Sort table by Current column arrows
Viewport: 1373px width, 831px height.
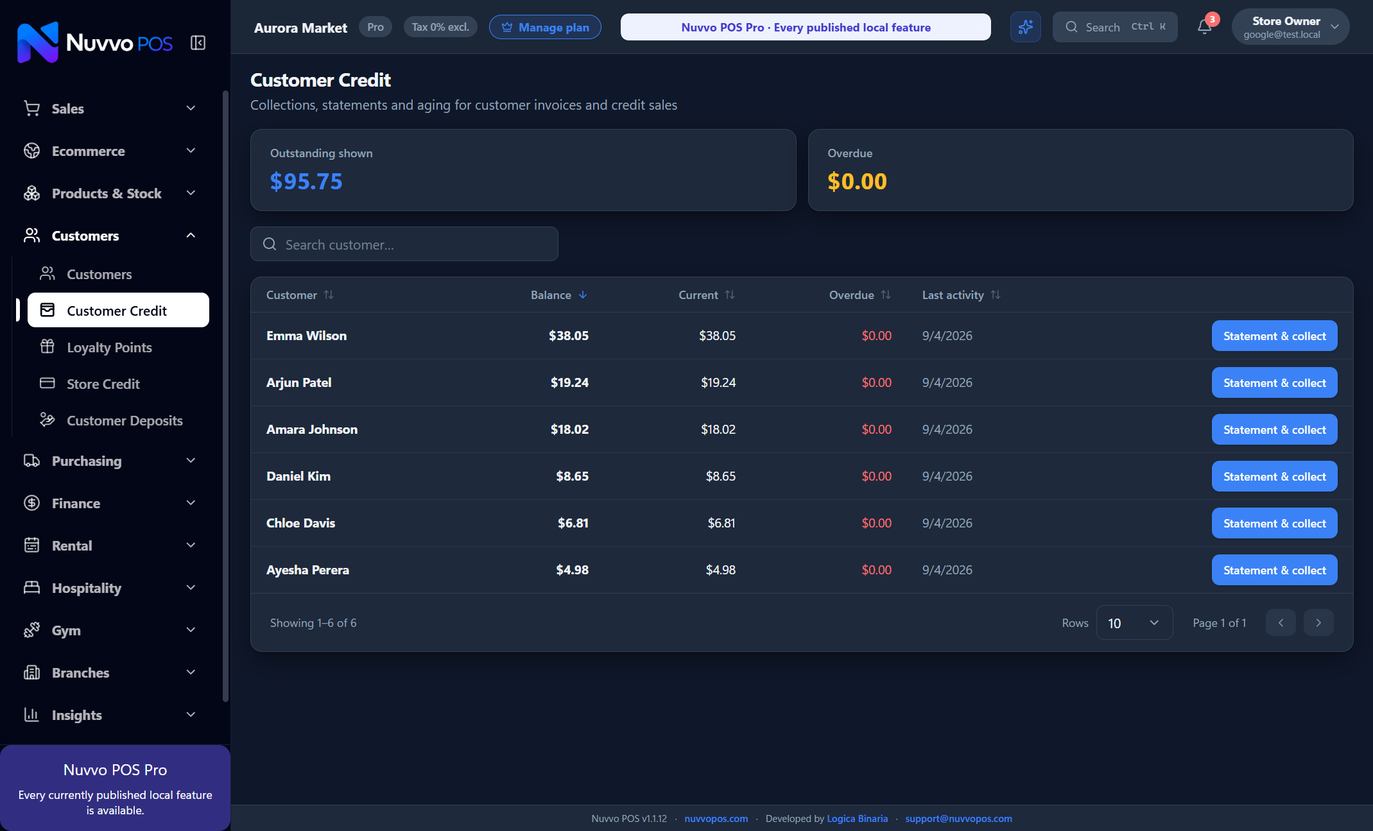pyautogui.click(x=730, y=295)
